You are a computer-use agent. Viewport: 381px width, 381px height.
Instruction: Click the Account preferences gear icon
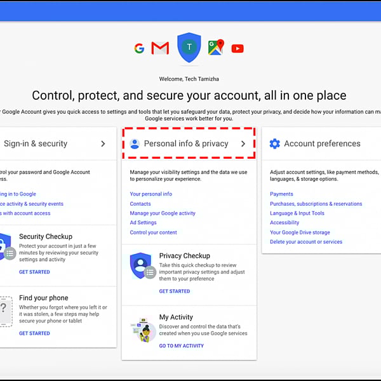tap(274, 144)
